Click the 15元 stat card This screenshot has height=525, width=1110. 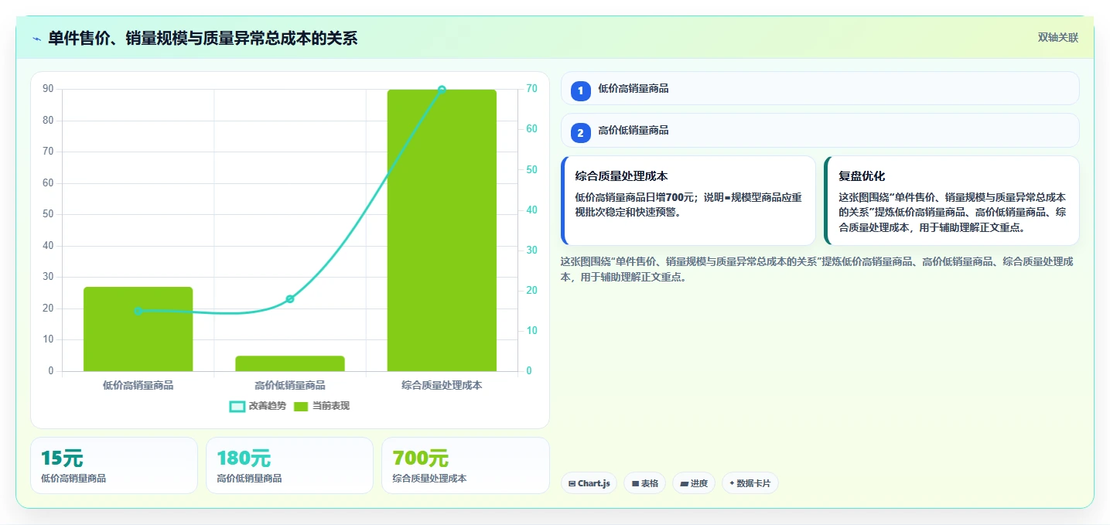pos(114,465)
